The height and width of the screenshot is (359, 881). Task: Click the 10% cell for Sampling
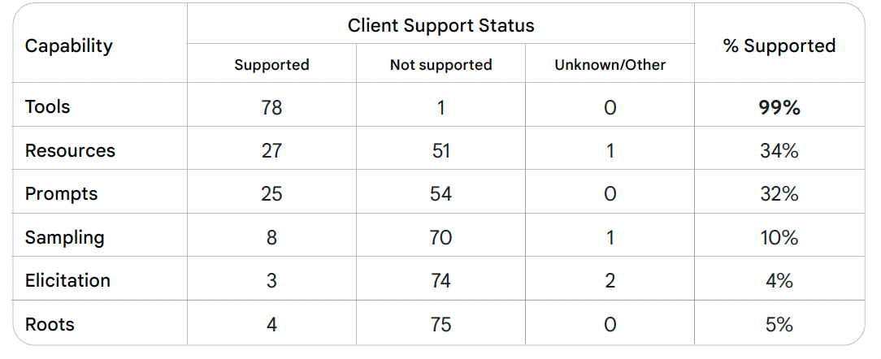pos(779,237)
